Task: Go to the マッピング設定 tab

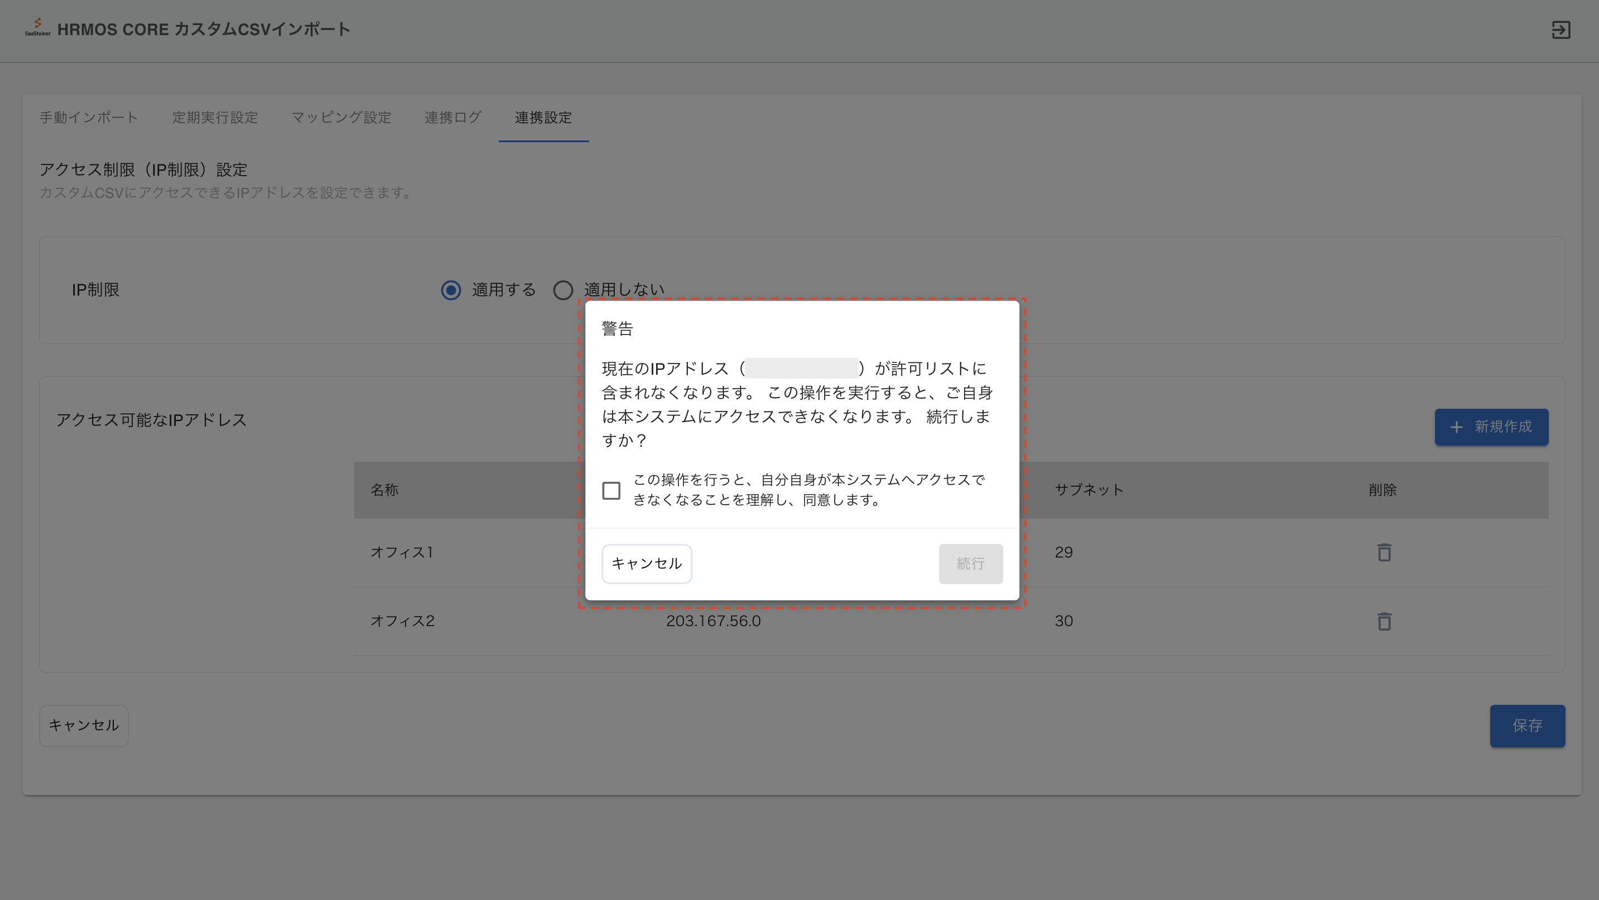Action: coord(341,117)
